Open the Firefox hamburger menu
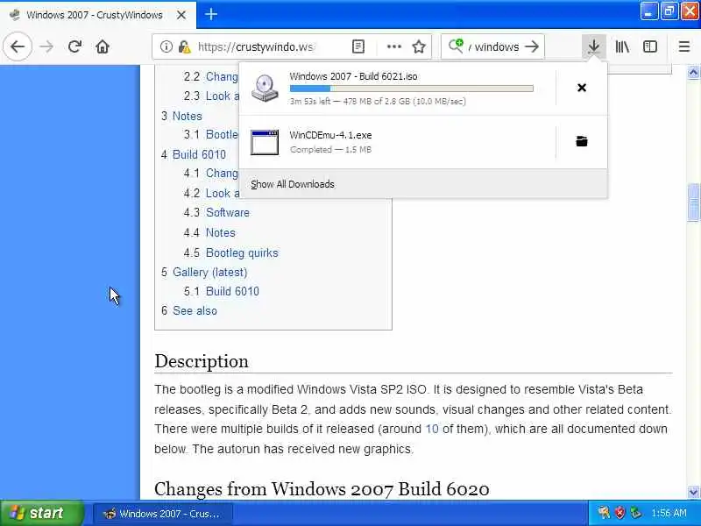Image resolution: width=701 pixels, height=526 pixels. click(x=684, y=46)
